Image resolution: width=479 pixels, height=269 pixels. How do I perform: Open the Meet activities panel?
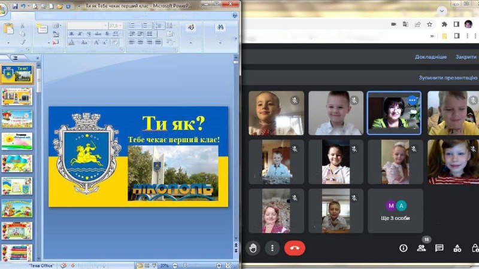[457, 248]
